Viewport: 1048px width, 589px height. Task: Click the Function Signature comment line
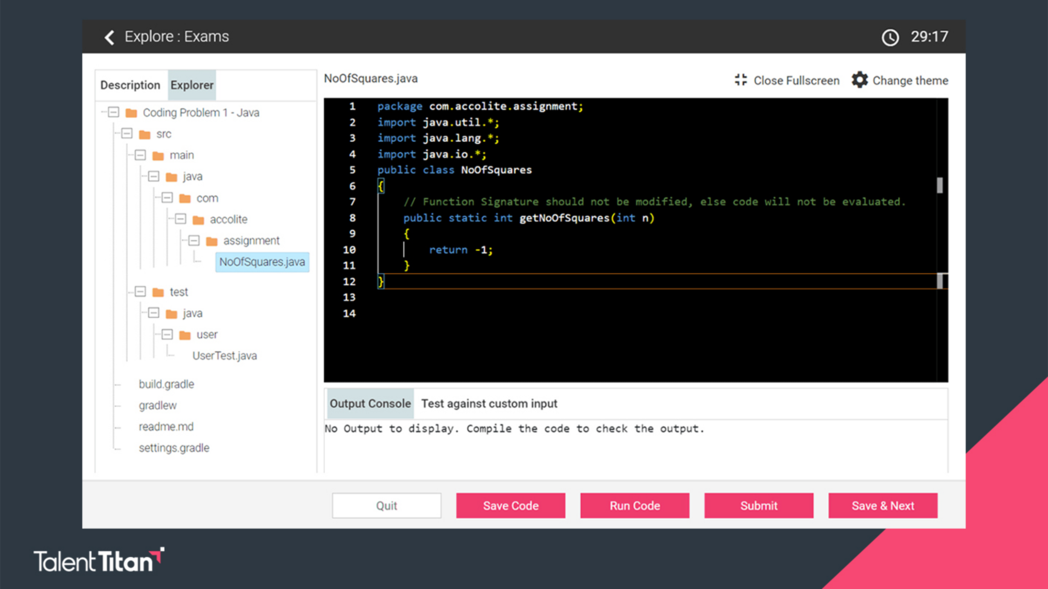654,202
